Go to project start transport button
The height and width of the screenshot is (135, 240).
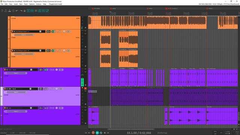[x=86, y=133]
